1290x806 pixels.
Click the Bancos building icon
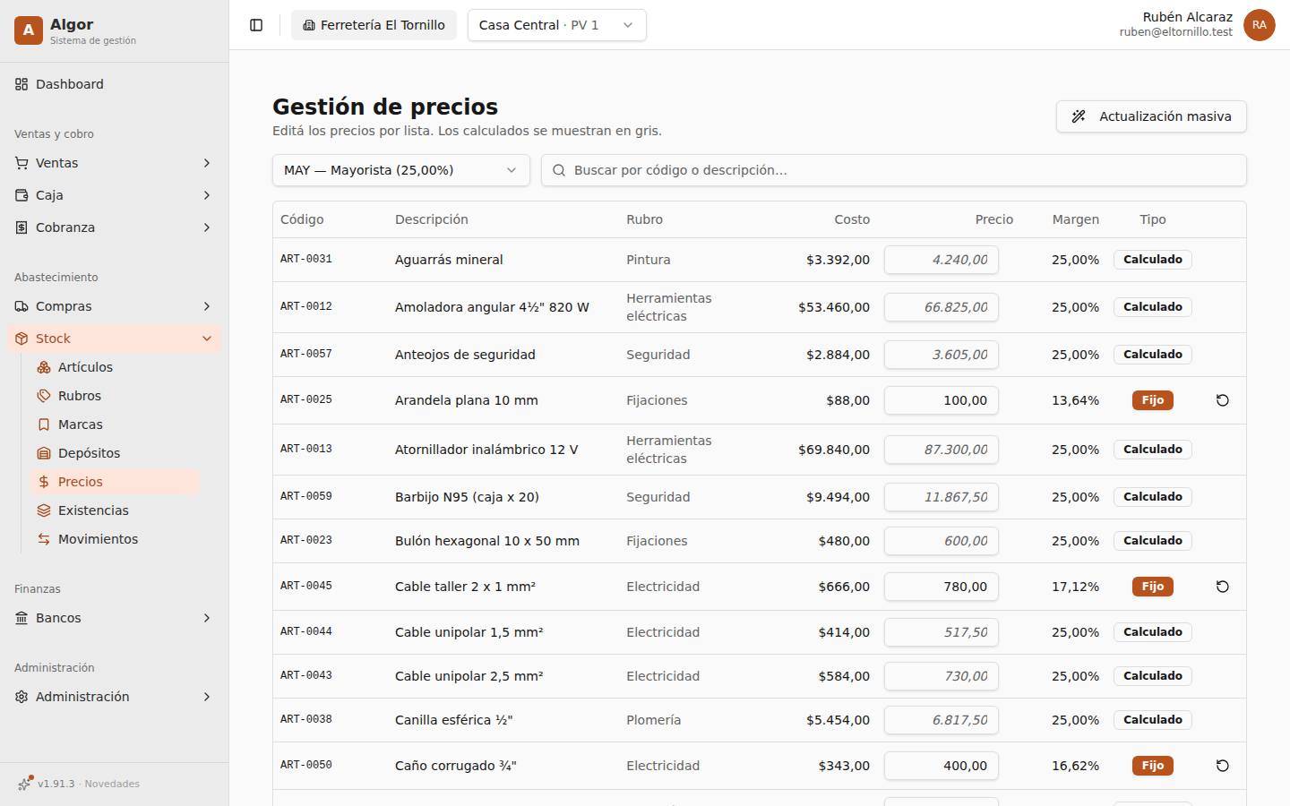pos(21,618)
